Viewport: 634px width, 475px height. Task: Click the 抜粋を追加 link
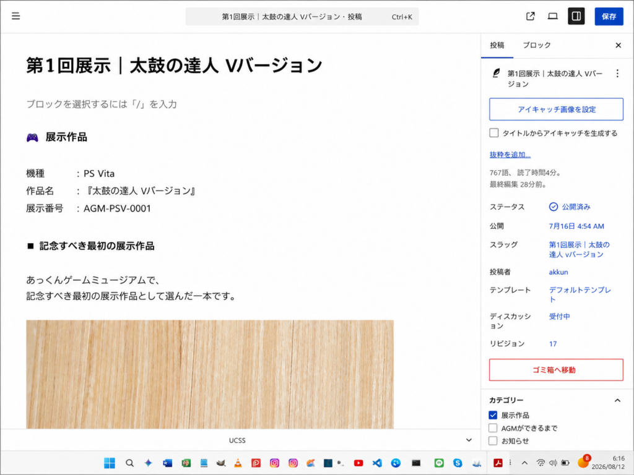[510, 155]
